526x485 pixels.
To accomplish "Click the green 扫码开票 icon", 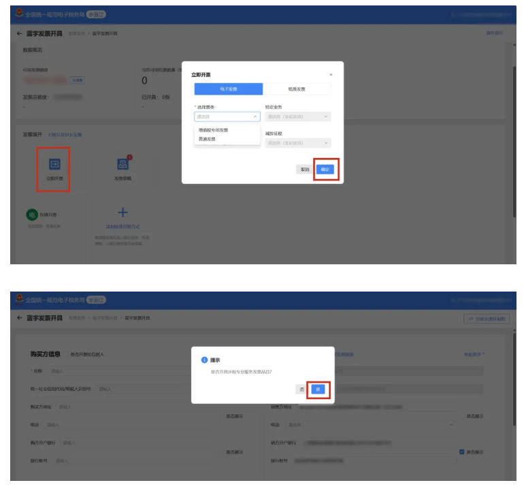I will click(31, 215).
